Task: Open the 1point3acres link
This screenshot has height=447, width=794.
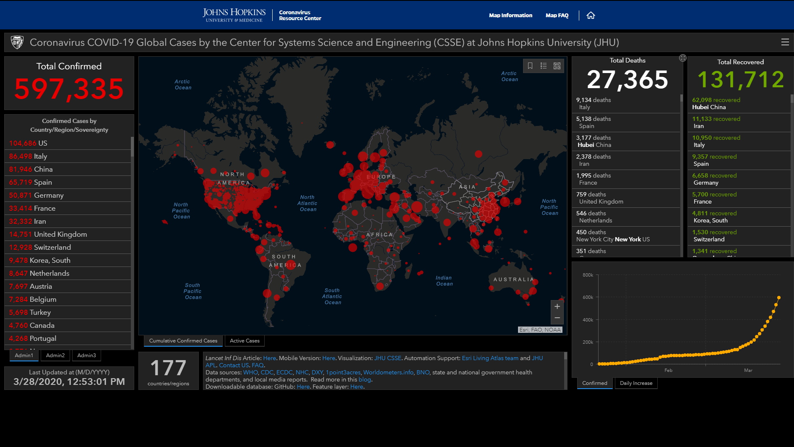Action: (343, 372)
